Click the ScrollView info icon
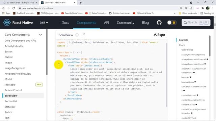The height and width of the screenshot is (121, 216). [x=77, y=35]
